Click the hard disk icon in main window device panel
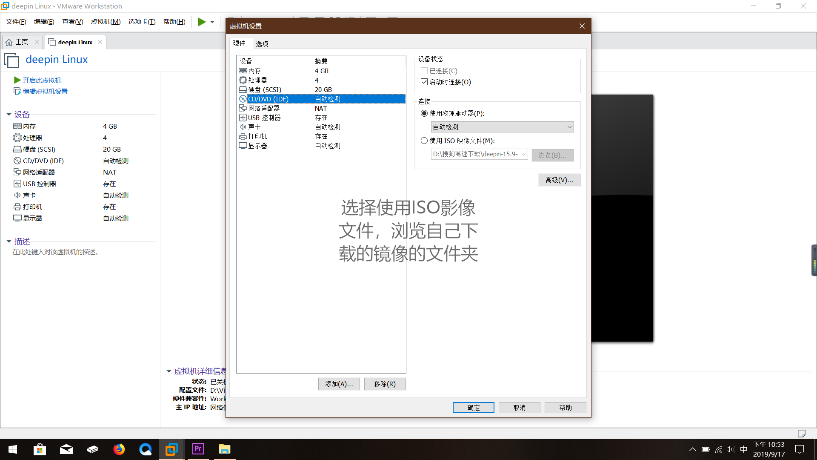The image size is (817, 460). 17,149
